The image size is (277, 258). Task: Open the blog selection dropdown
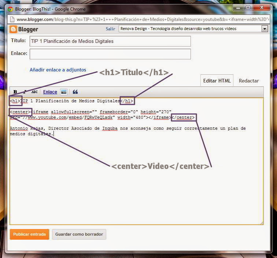click(x=193, y=29)
